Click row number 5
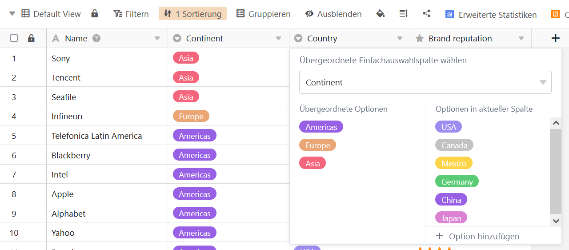The width and height of the screenshot is (569, 250). pyautogui.click(x=14, y=136)
